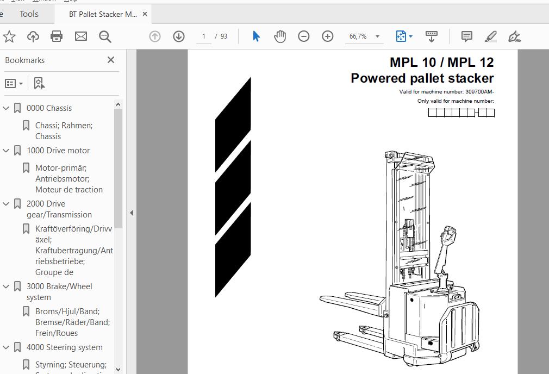The width and height of the screenshot is (549, 374).
Task: Close the BT Pallet Stacker tab
Action: pyautogui.click(x=145, y=14)
